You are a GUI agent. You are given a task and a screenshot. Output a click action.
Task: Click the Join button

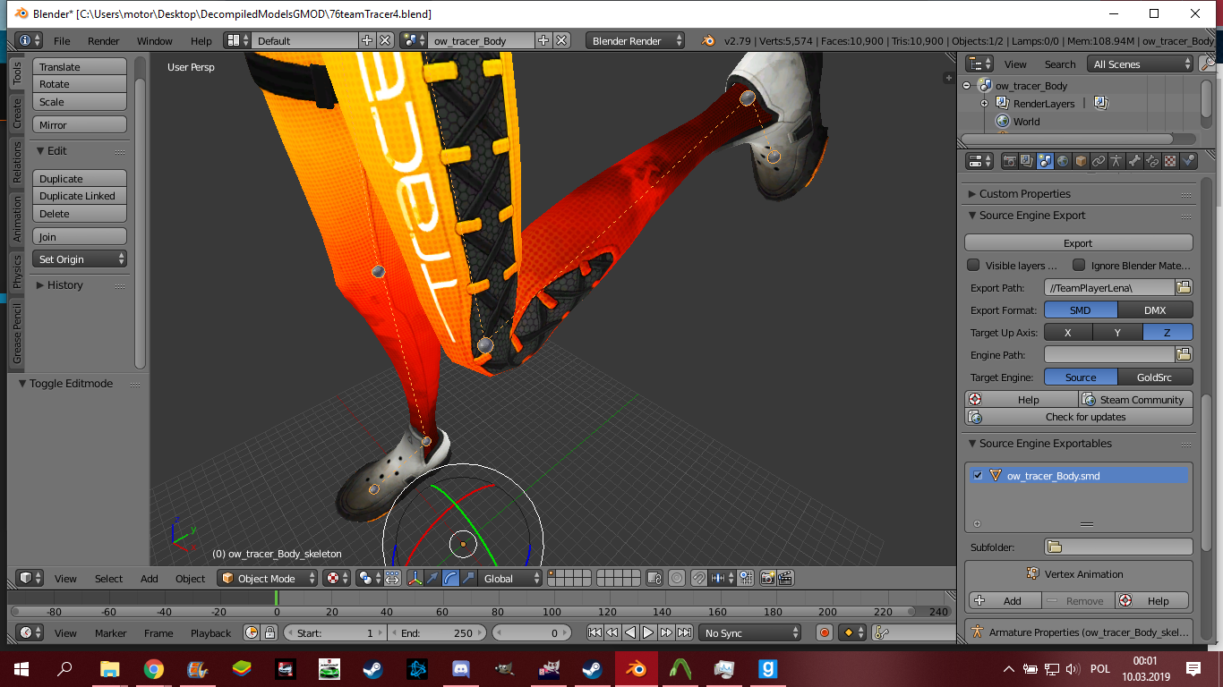(80, 236)
